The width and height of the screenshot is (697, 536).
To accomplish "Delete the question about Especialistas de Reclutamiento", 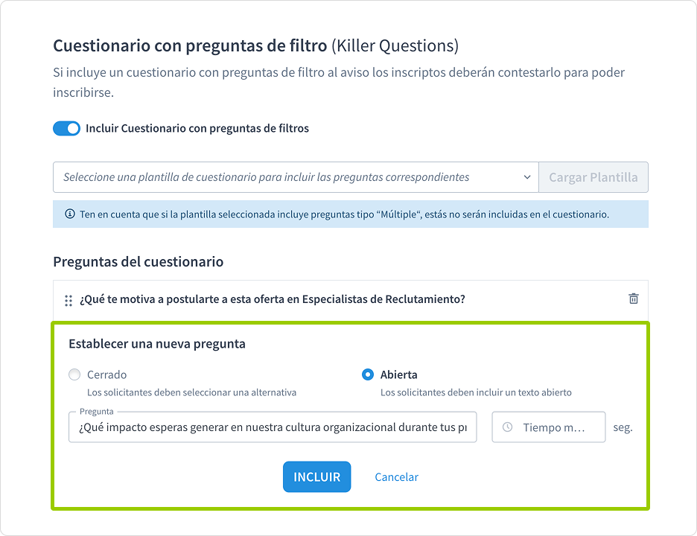I will point(634,299).
